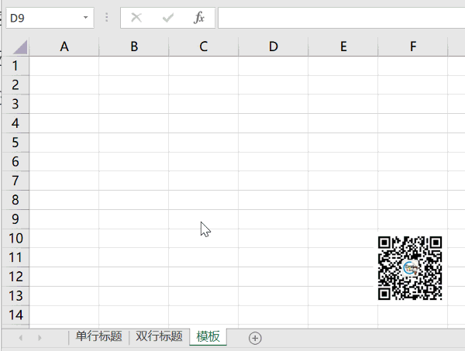Screen dimensions: 465x351
Task: Click the Cancel (X) formula bar icon
Action: (136, 18)
